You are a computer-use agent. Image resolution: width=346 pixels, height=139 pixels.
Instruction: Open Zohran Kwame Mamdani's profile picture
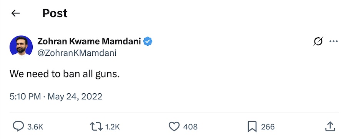point(21,47)
